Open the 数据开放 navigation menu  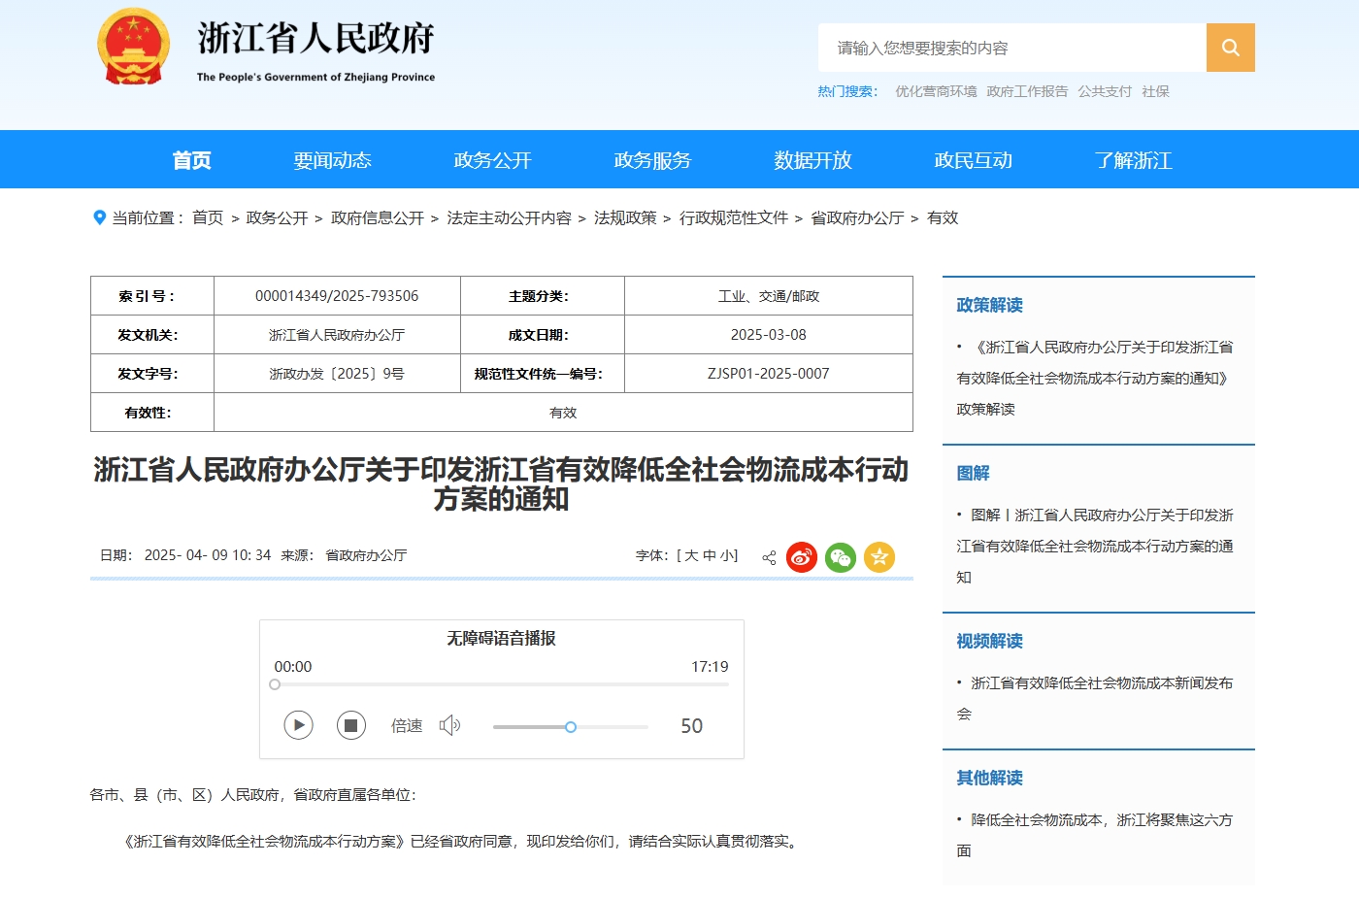click(x=812, y=160)
